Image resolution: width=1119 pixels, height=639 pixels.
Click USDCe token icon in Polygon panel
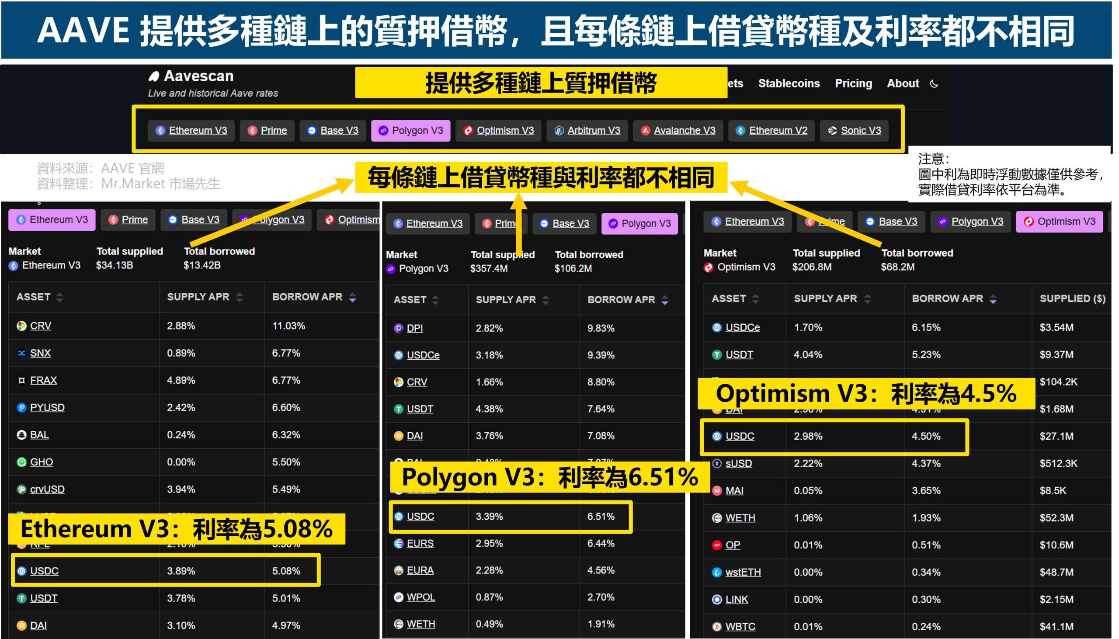pos(398,355)
